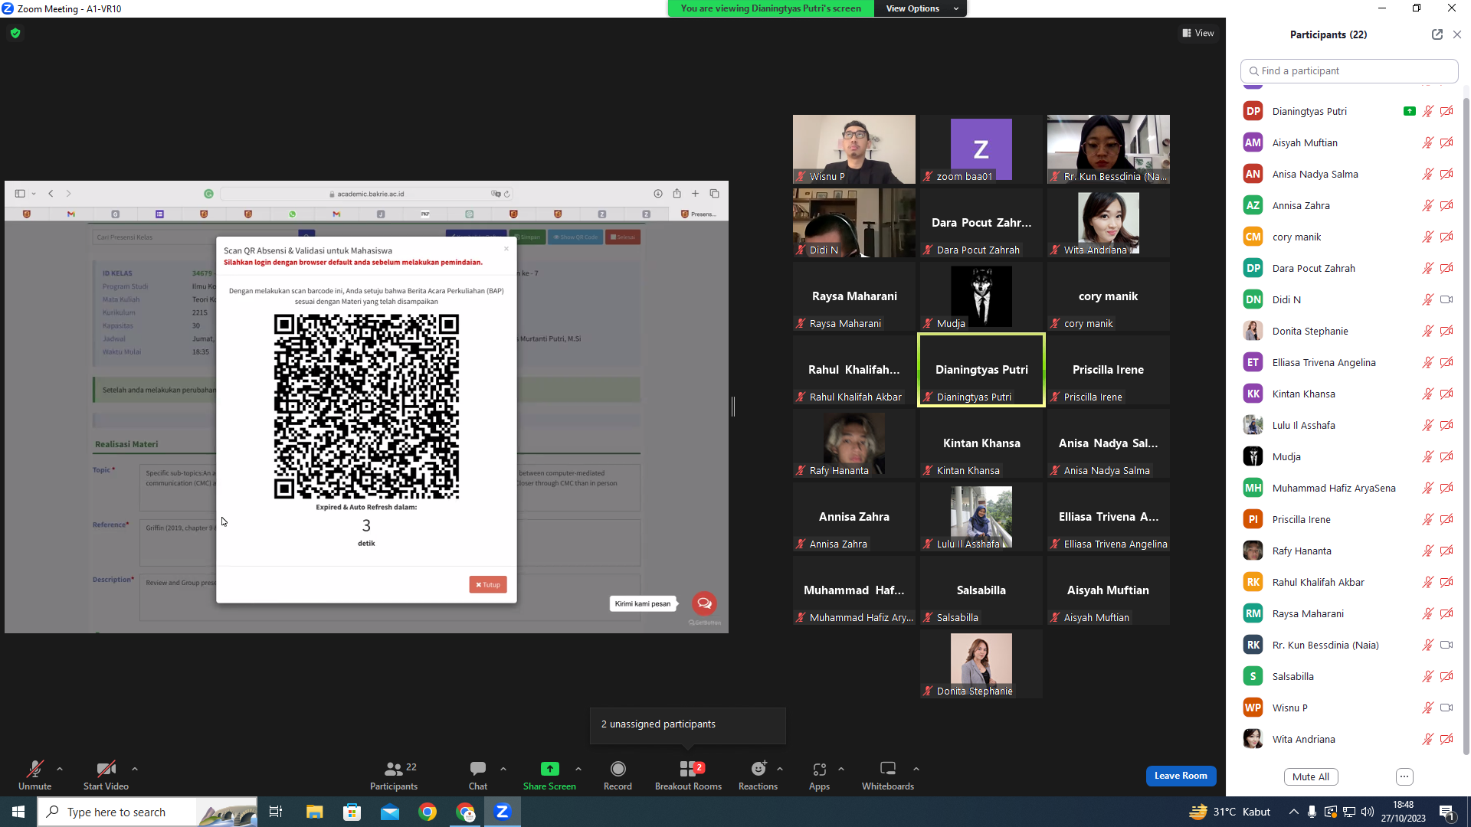The width and height of the screenshot is (1471, 827).
Task: Click the volume icon in system tray
Action: pyautogui.click(x=1368, y=812)
